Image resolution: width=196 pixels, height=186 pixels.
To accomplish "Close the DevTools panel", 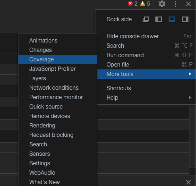I will (188, 4).
